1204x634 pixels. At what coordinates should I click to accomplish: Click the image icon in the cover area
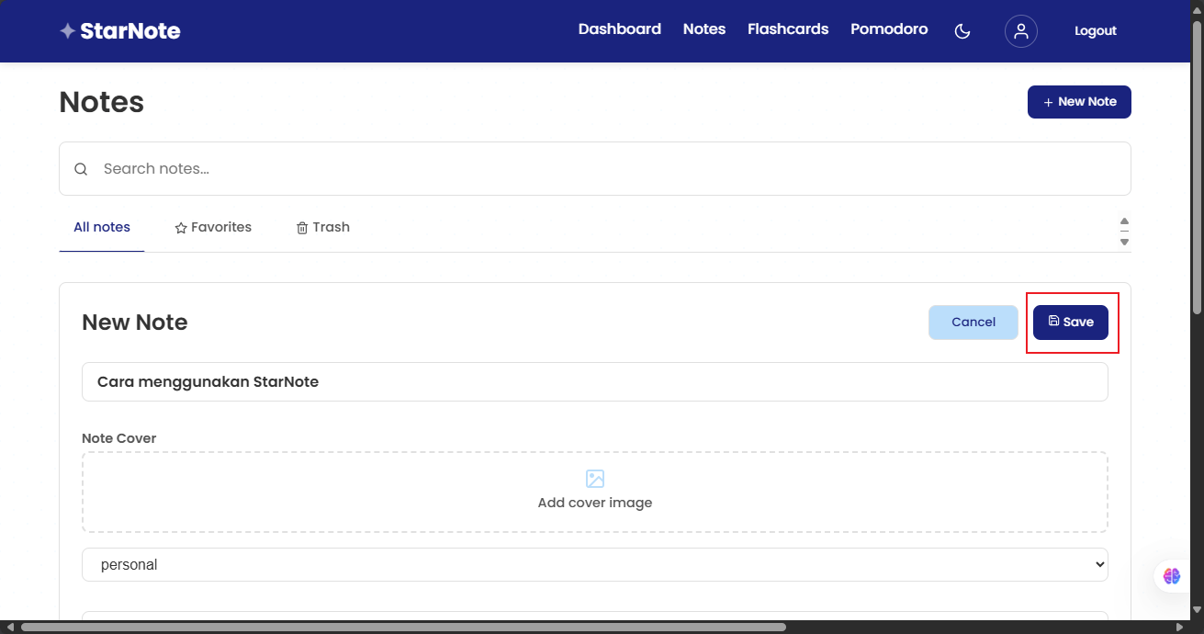point(595,479)
